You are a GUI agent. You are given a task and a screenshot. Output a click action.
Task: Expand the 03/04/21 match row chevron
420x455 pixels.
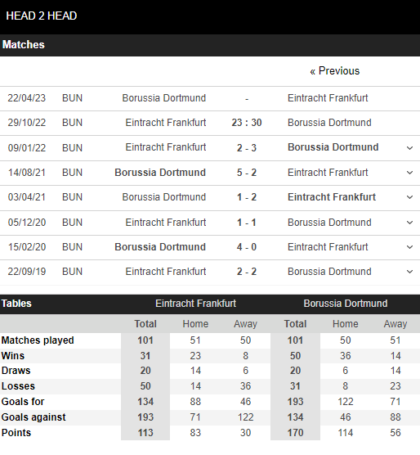pyautogui.click(x=409, y=197)
